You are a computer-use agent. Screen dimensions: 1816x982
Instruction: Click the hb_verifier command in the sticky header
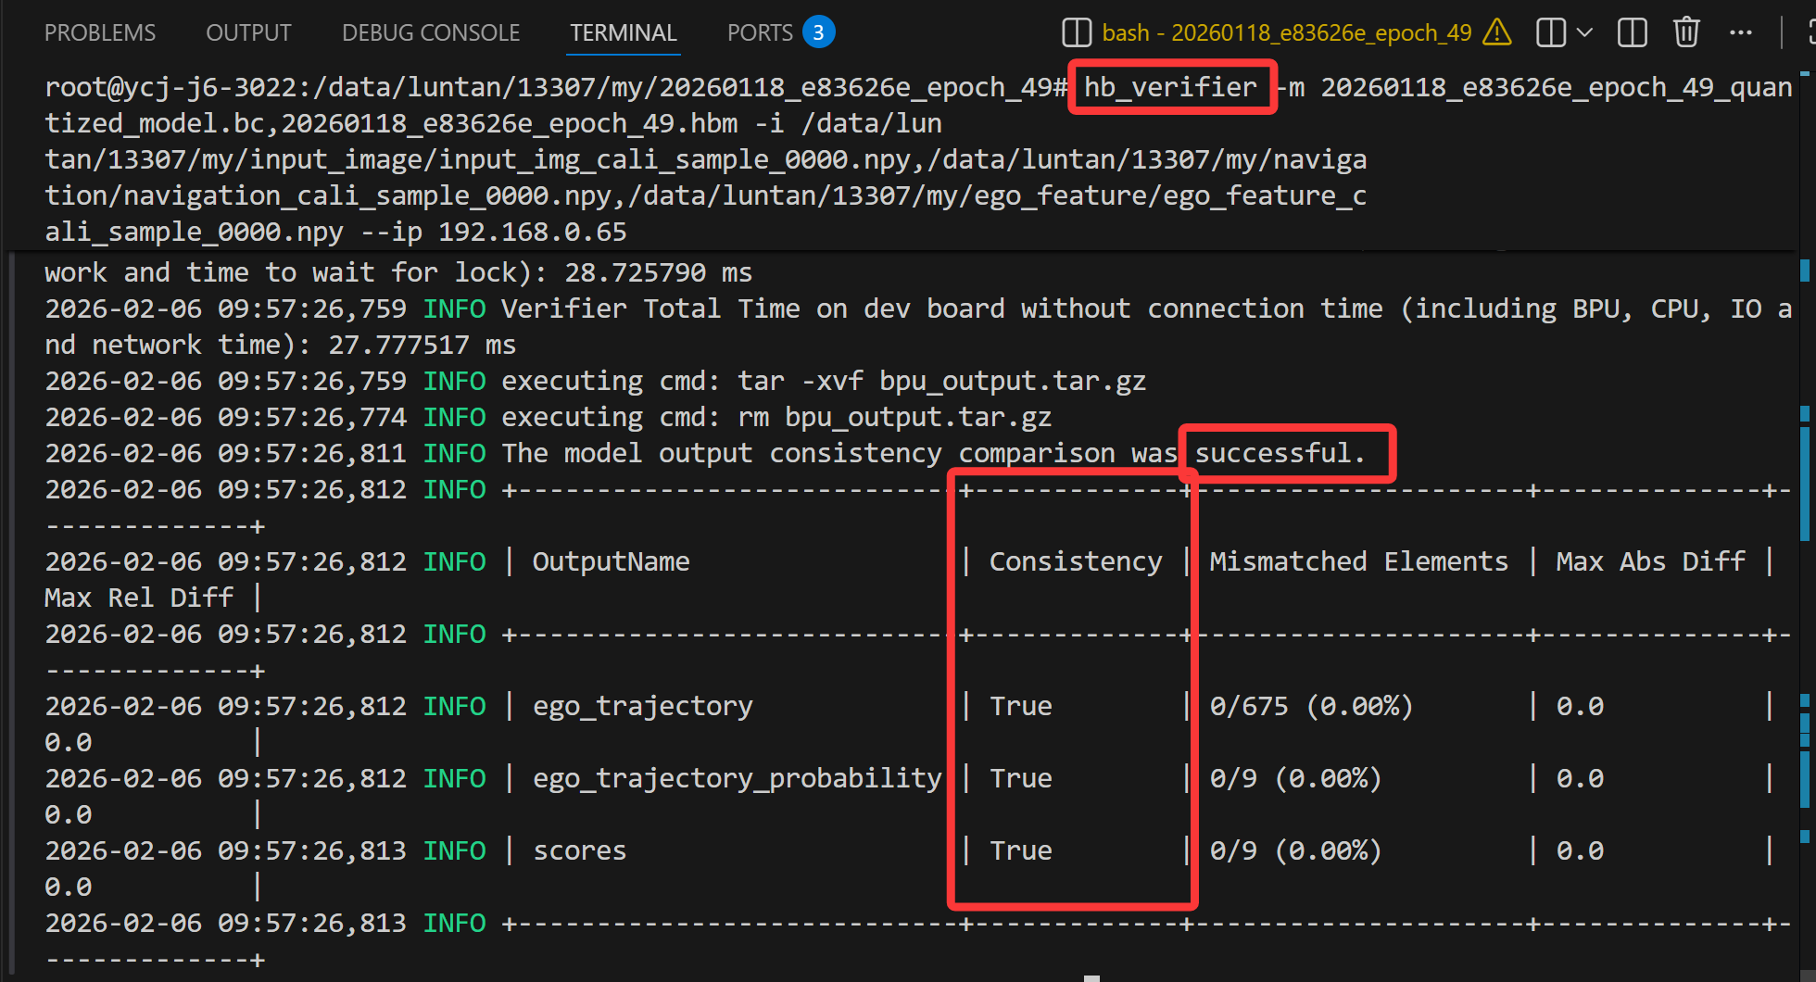pos(1170,87)
